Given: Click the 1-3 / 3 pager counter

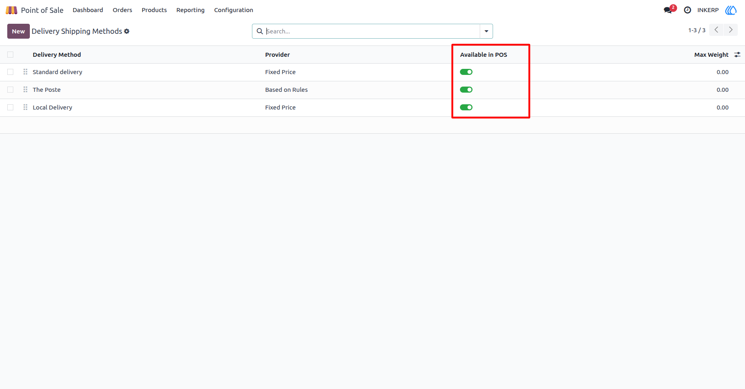Looking at the screenshot, I should point(697,30).
